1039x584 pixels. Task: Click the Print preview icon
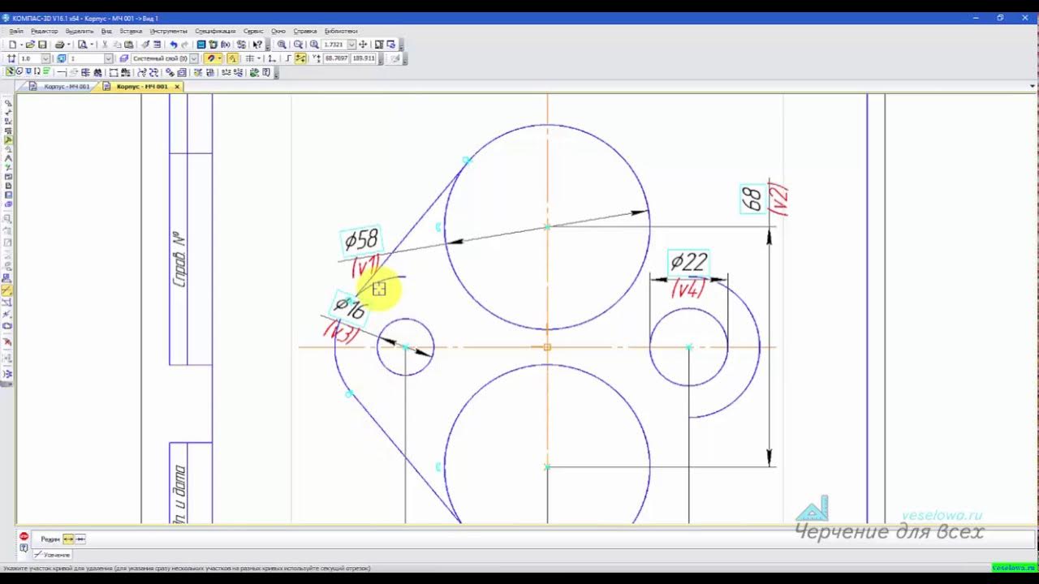pos(82,45)
